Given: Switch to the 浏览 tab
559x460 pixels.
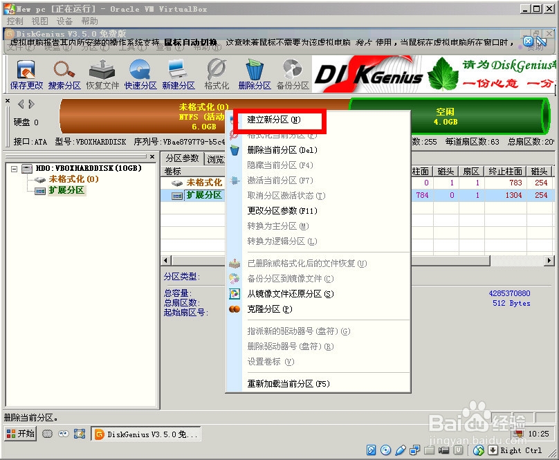Looking at the screenshot, I should tap(215, 159).
